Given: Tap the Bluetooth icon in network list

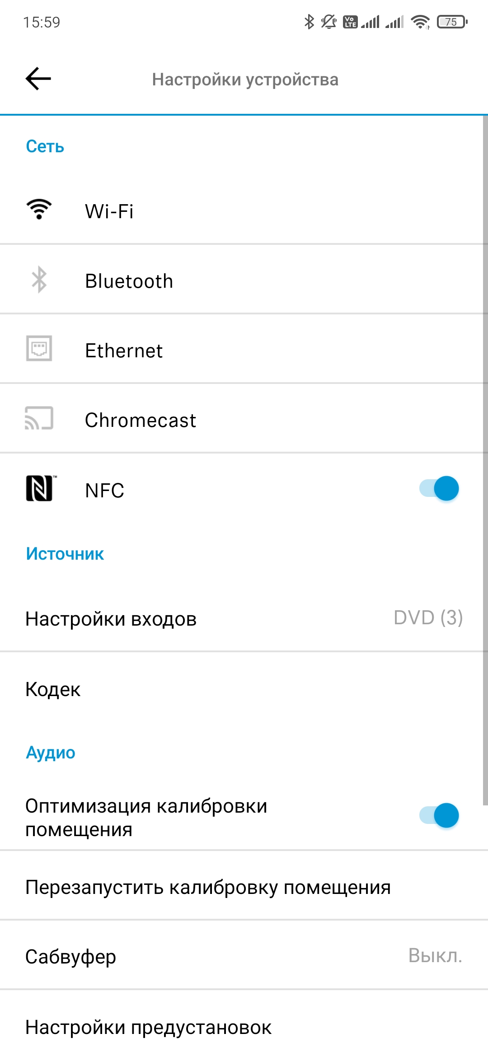Looking at the screenshot, I should (39, 280).
